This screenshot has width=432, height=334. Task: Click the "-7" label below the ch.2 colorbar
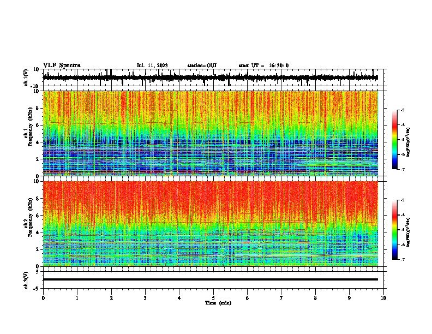402,259
